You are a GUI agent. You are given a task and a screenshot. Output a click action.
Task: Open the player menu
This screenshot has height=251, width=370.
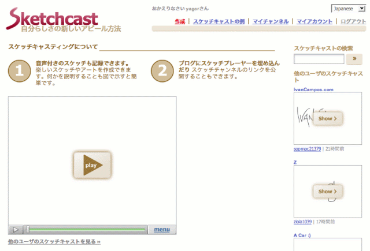click(x=161, y=230)
